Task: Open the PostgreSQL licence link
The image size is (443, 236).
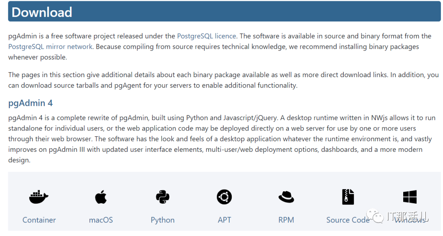Action: (206, 36)
